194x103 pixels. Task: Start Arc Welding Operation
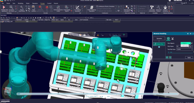(78, 9)
